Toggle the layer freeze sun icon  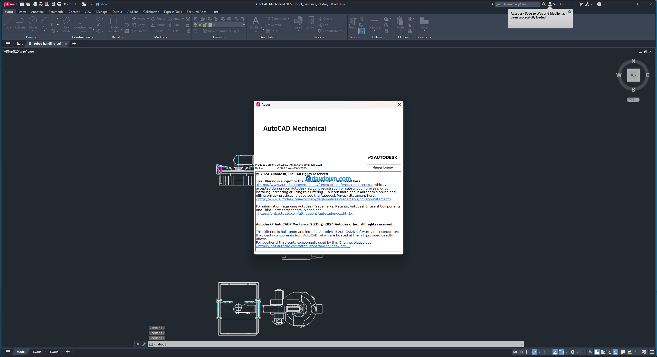tap(200, 25)
